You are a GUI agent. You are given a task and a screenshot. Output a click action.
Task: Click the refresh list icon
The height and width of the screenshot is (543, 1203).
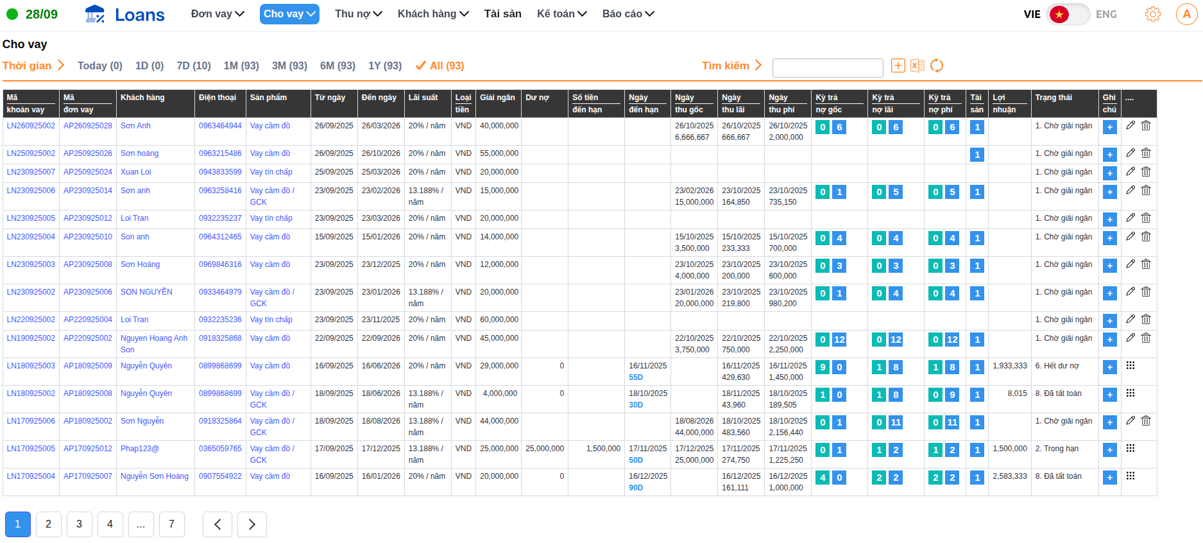coord(937,65)
